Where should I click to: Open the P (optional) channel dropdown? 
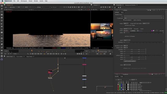pyautogui.click(x=143, y=18)
